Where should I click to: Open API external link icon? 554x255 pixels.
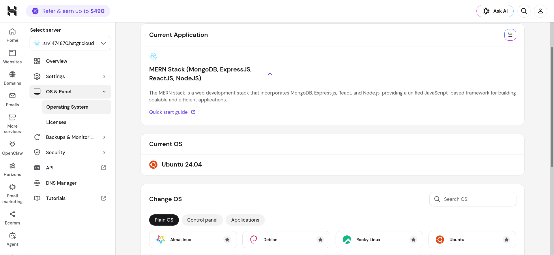tap(104, 168)
